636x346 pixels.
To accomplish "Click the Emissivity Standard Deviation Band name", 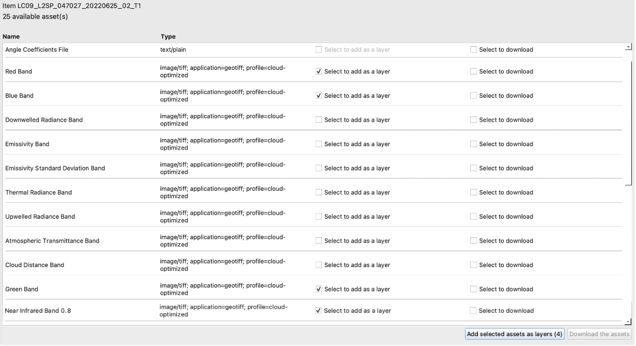I will coord(55,168).
